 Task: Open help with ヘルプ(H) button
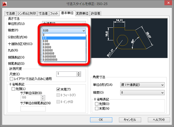[x=159, y=120]
